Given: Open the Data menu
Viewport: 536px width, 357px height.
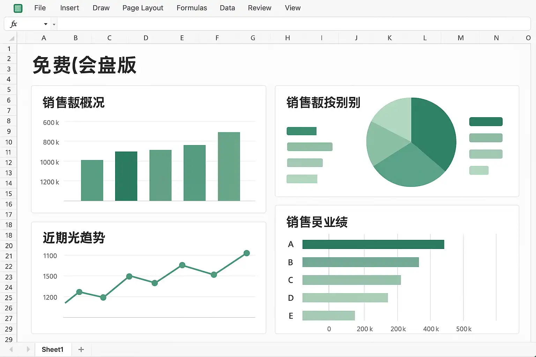Looking at the screenshot, I should pyautogui.click(x=227, y=8).
